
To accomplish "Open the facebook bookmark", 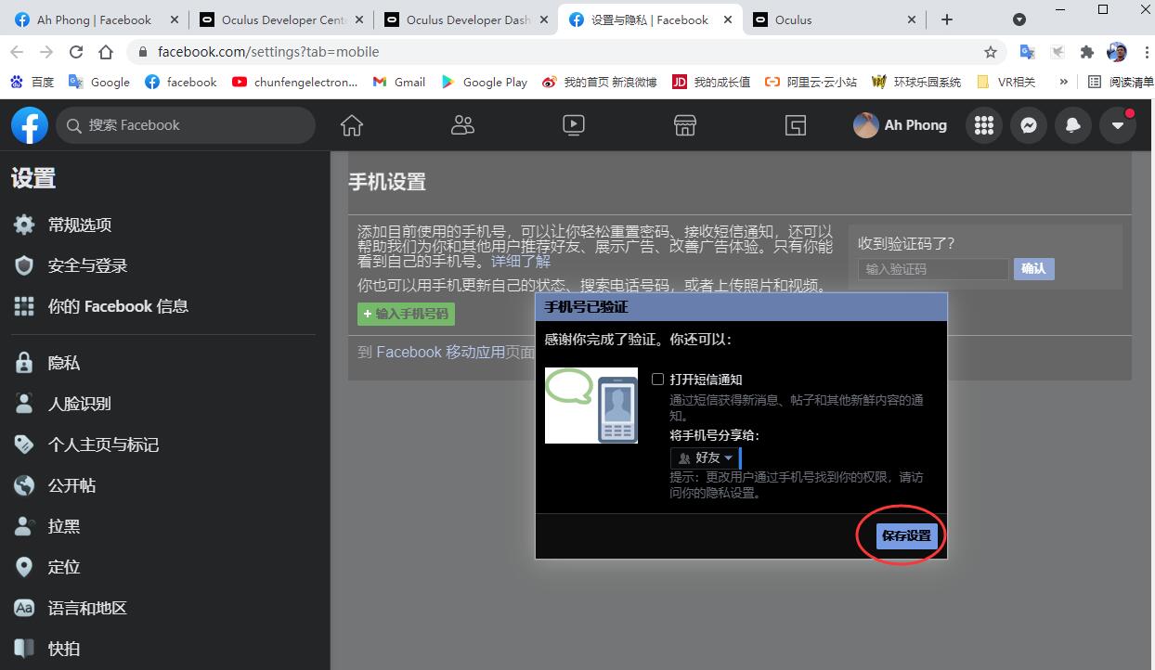I will point(181,82).
